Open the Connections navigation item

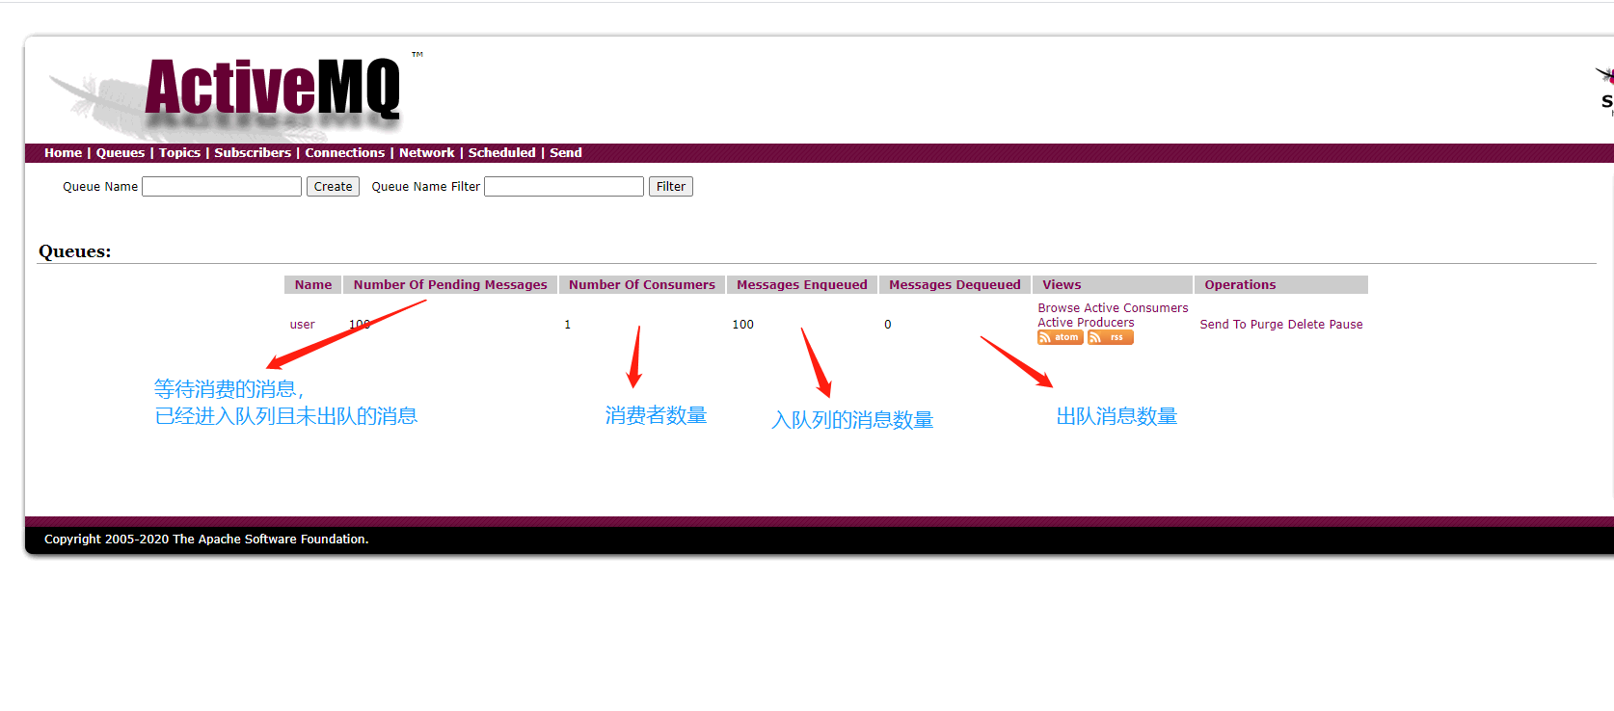click(345, 152)
